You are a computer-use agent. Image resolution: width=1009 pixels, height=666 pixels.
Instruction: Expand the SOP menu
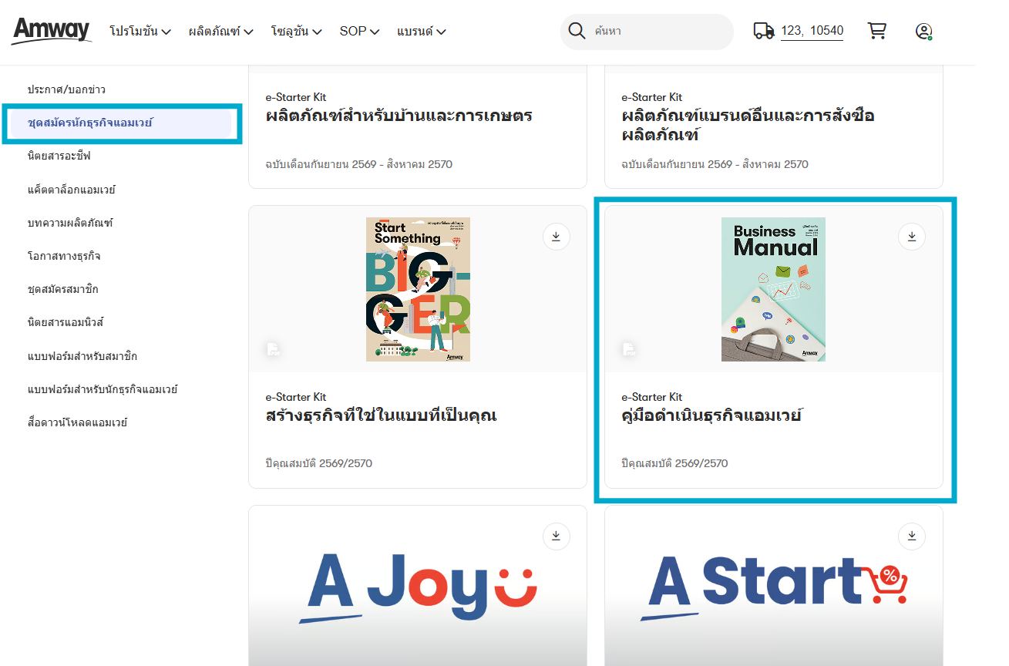360,32
